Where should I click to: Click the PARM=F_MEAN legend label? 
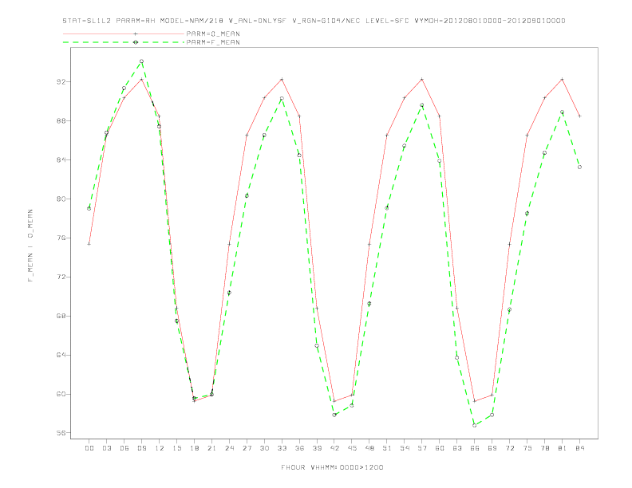[x=213, y=42]
